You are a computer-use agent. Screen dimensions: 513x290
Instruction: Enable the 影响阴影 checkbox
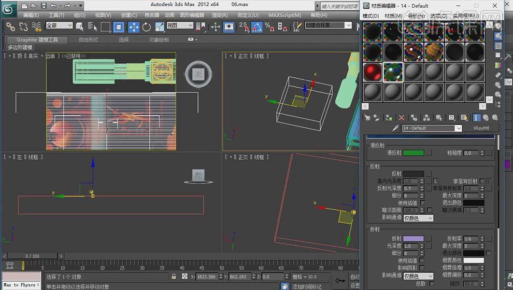pos(421,268)
